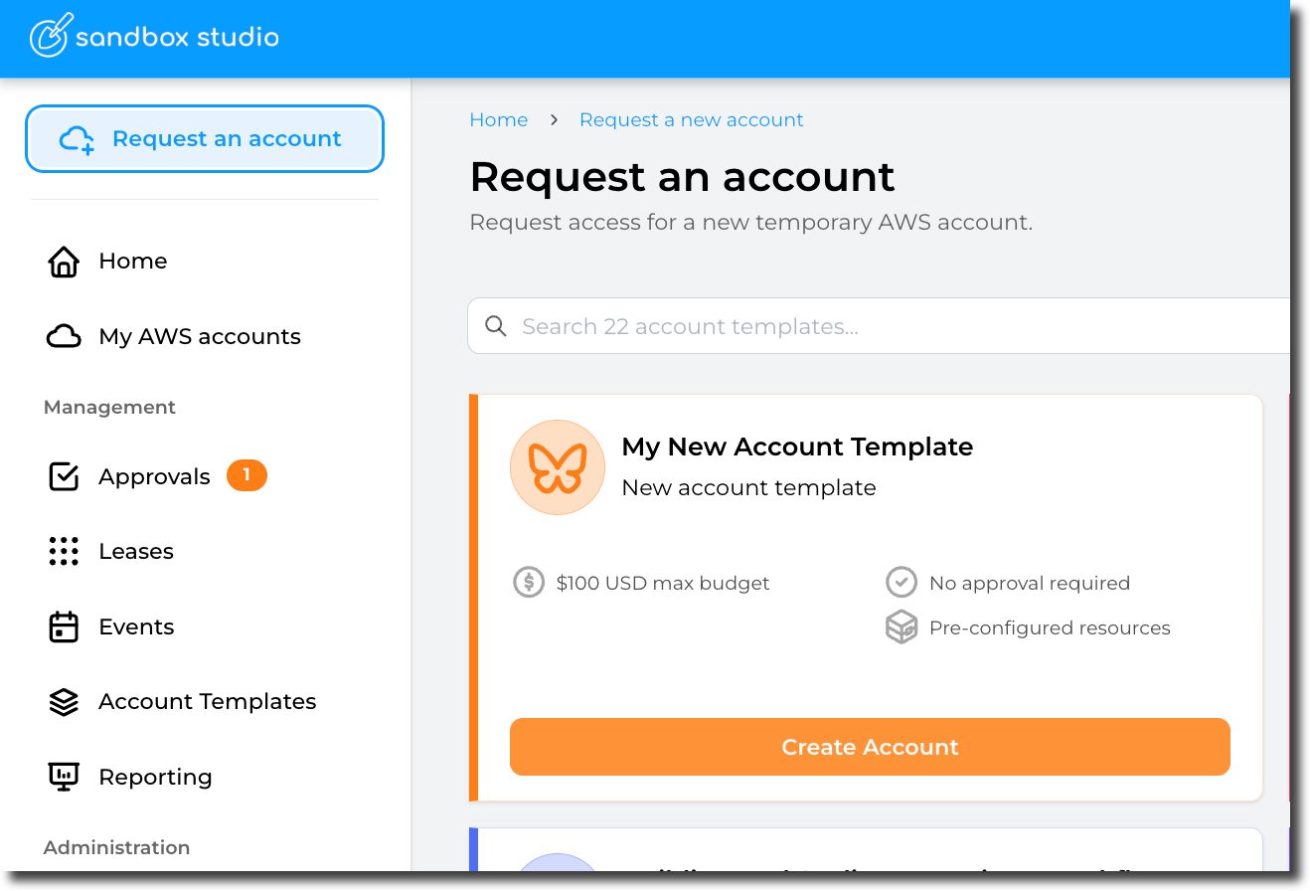Click the pre-configured resources box icon
Image resolution: width=1310 pixels, height=891 pixels.
pos(901,628)
